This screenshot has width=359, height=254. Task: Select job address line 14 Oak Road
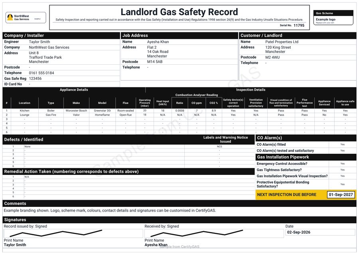click(x=158, y=52)
